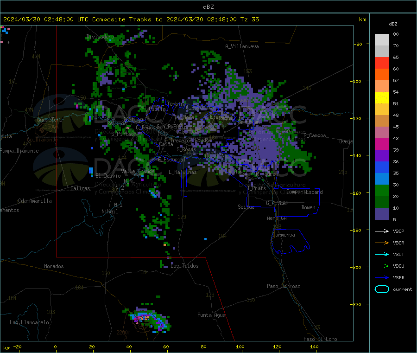This screenshot has width=417, height=353.
Task: Click the 'Guadales' map label
Action: 247,100
